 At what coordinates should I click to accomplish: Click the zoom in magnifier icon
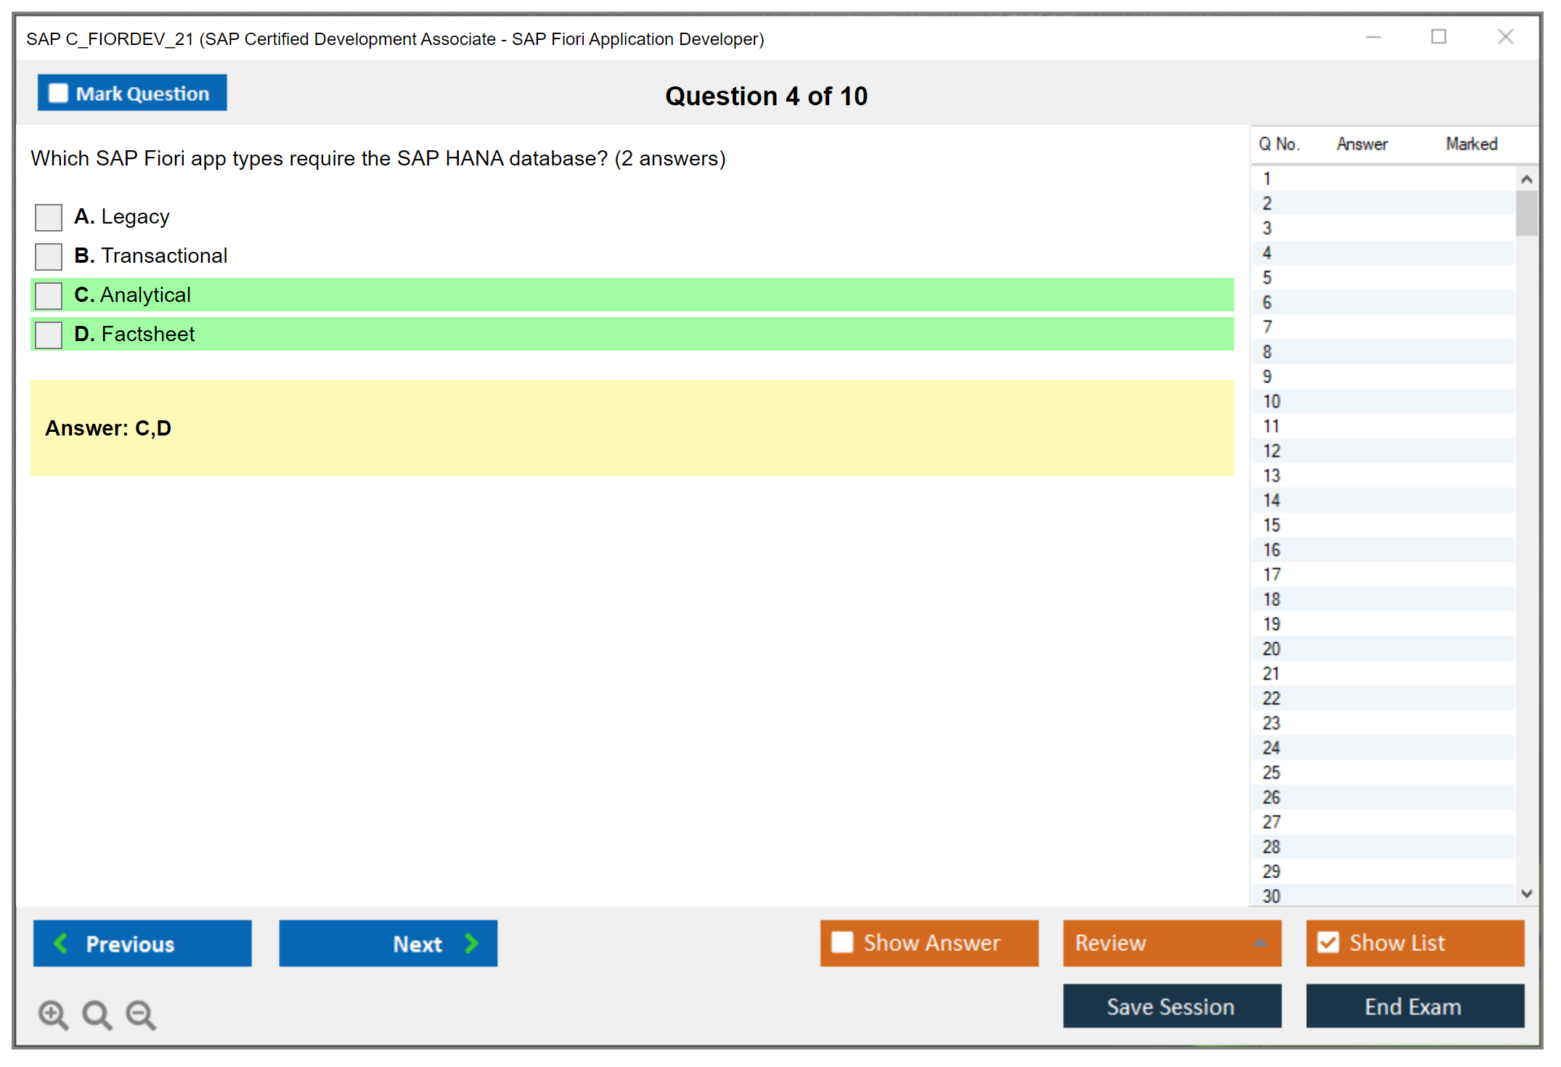52,1014
